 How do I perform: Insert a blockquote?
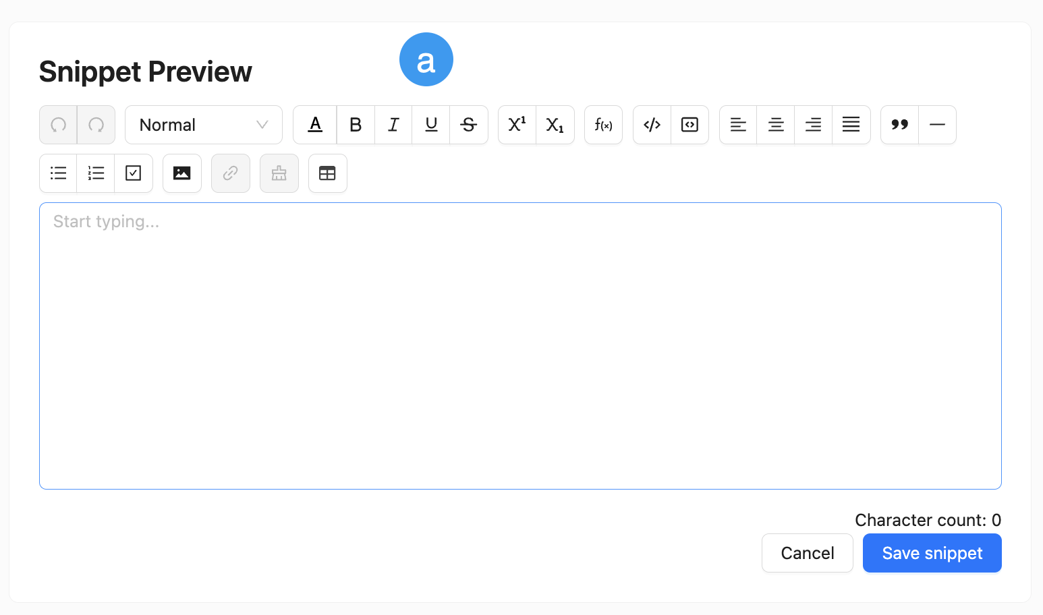coord(900,125)
